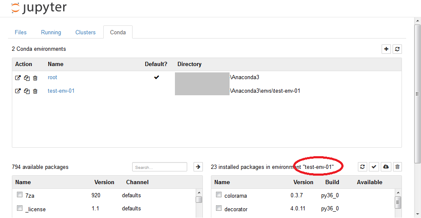The width and height of the screenshot is (421, 218).
Task: Click the Channel column header
Action: pyautogui.click(x=137, y=182)
